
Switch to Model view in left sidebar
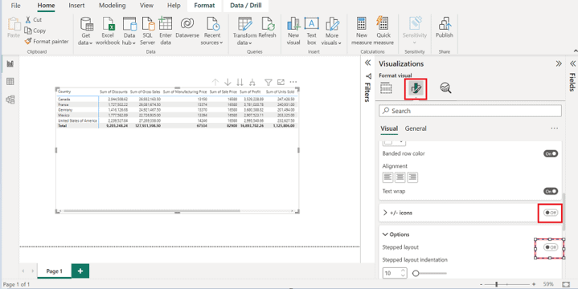(10, 100)
